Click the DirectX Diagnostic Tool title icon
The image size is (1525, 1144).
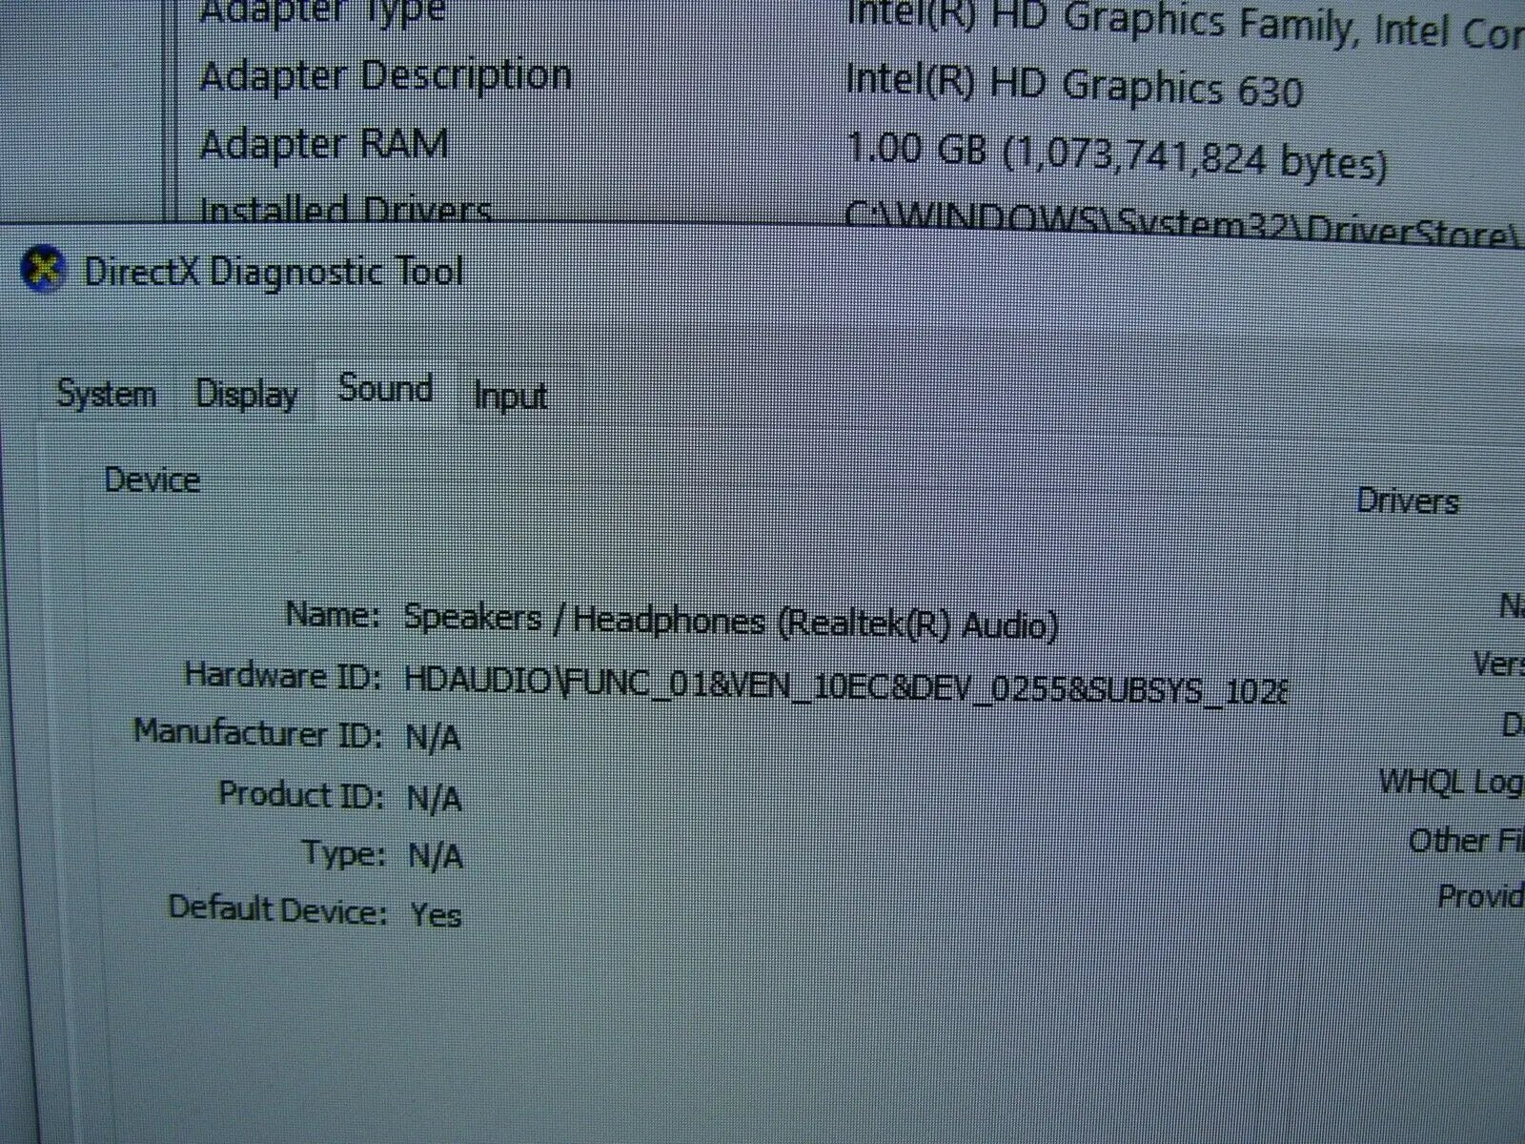[x=45, y=268]
